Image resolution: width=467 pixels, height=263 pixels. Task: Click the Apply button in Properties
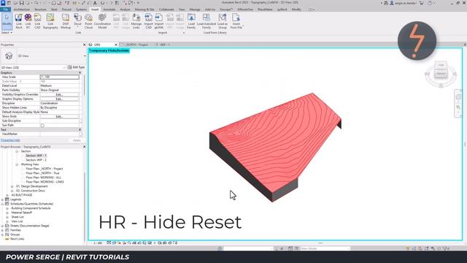pyautogui.click(x=77, y=140)
